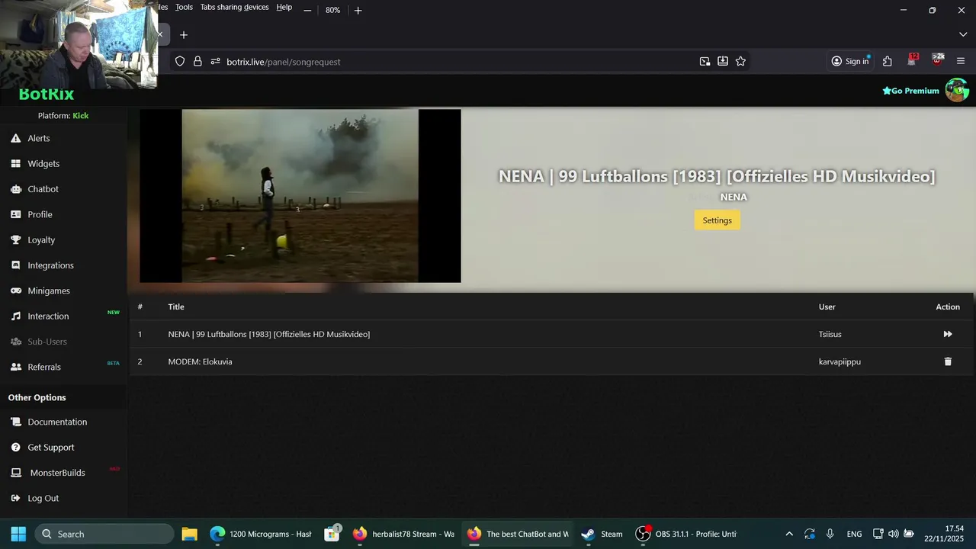This screenshot has height=549, width=976.
Task: Click the padlock site info icon
Action: [197, 62]
